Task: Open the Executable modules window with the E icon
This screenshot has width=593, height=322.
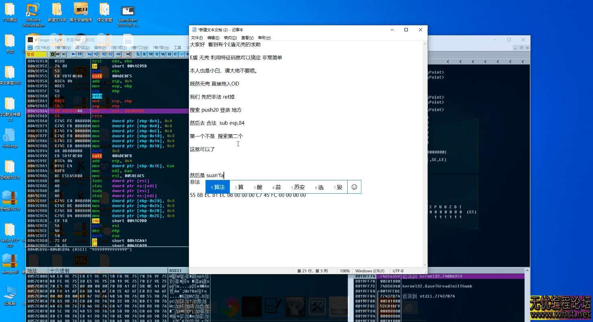Action: [145, 54]
